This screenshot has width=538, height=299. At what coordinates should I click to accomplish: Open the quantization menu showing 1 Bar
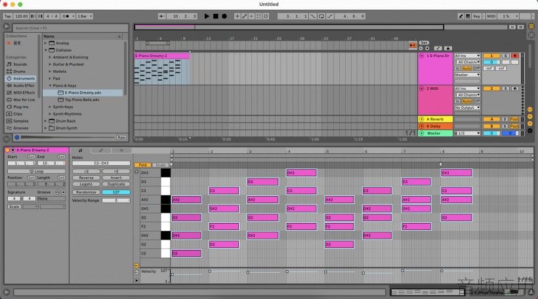tap(85, 16)
